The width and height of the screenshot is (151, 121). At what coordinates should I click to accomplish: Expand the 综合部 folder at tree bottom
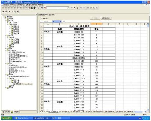click(6, 88)
